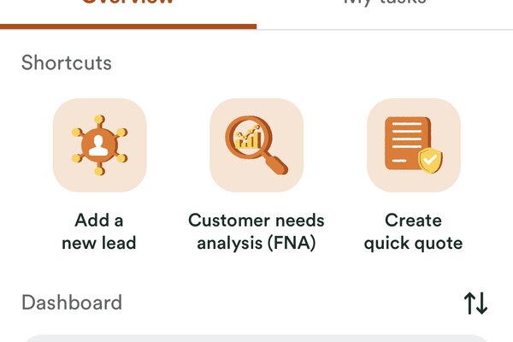This screenshot has height=342, width=513.
Task: Select the "Customer needs analysis (FNA)" text
Action: (256, 232)
